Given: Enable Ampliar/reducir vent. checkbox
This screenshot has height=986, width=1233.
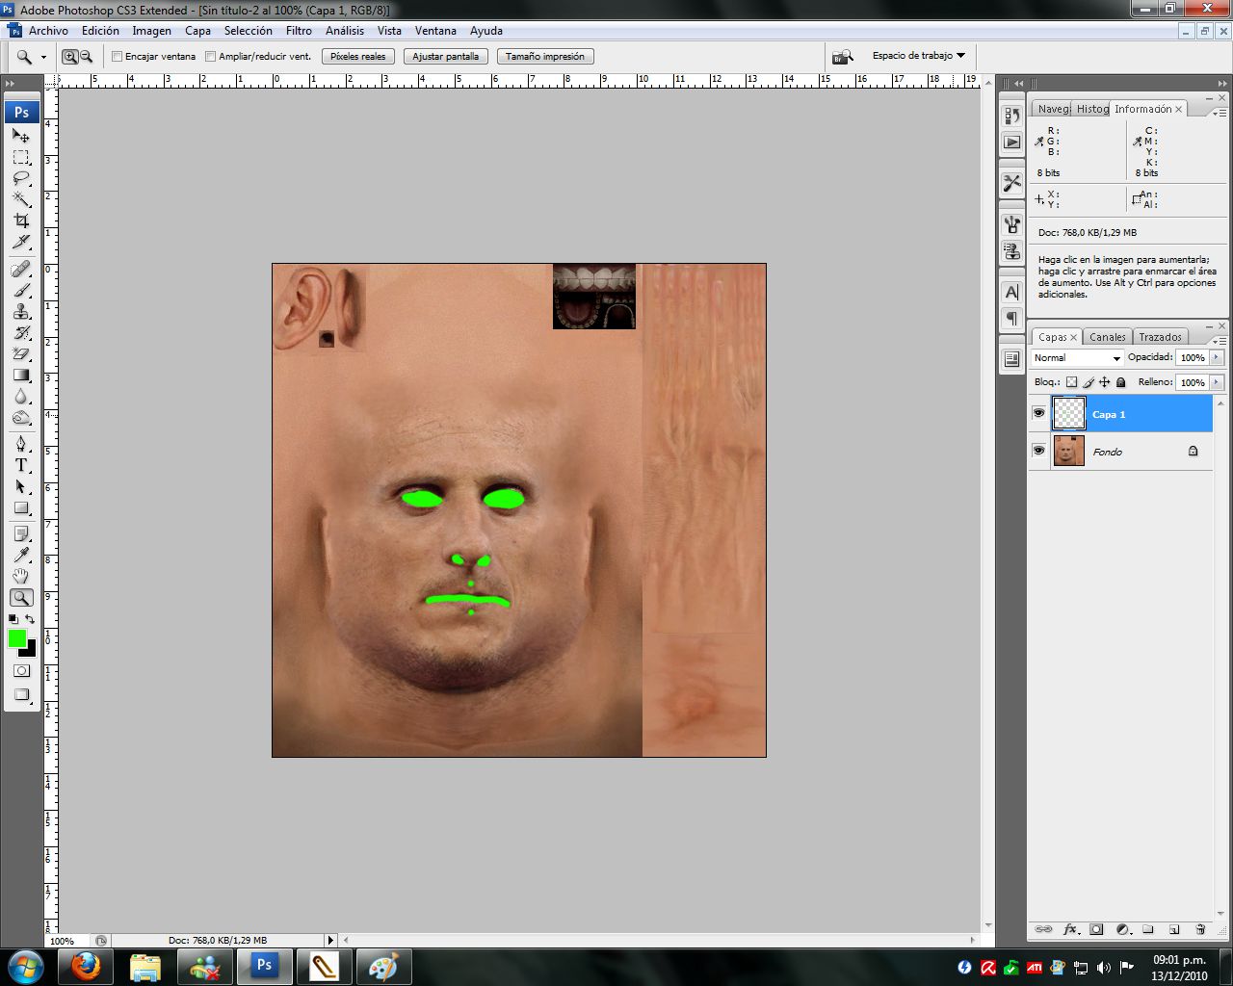Looking at the screenshot, I should click(x=210, y=57).
